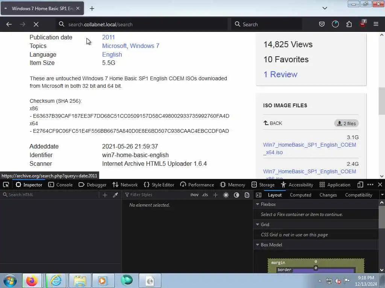
Task: Open the Pocket save icon
Action: tap(322, 24)
